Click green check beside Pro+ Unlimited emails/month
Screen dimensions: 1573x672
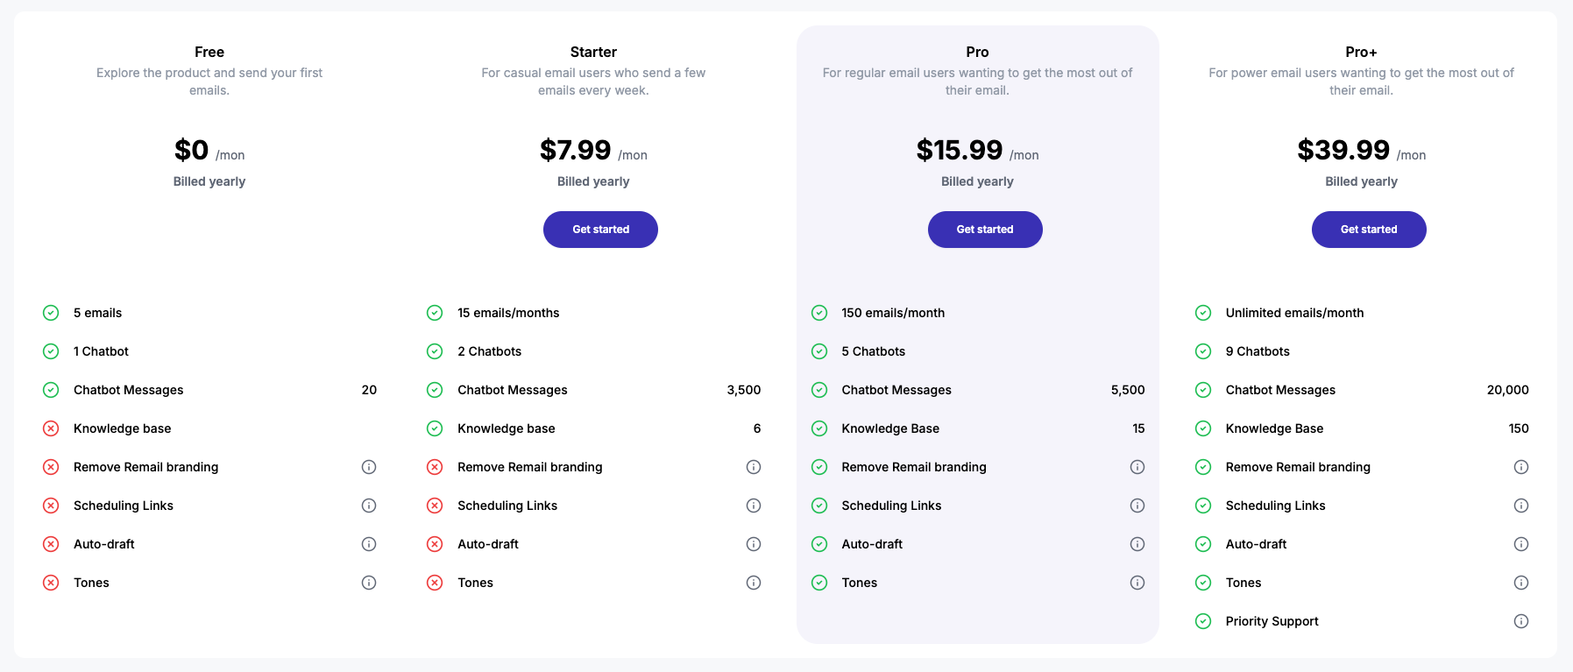1203,313
